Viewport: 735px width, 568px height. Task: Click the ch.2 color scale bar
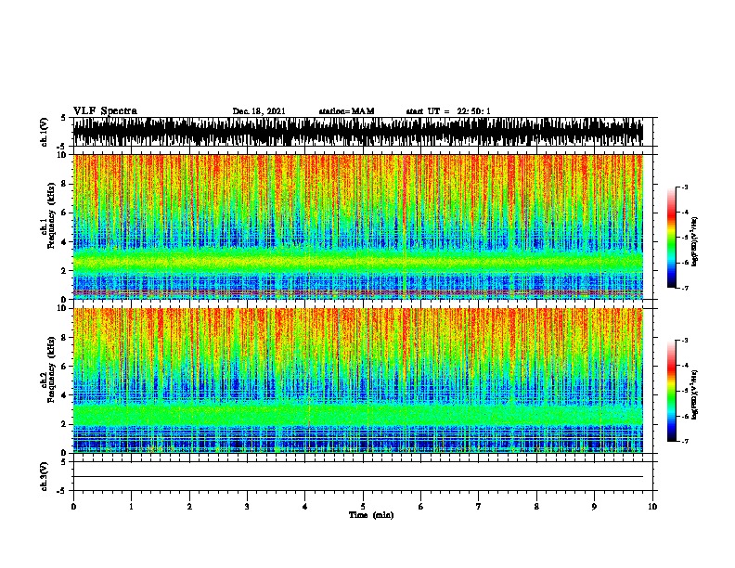pos(671,391)
